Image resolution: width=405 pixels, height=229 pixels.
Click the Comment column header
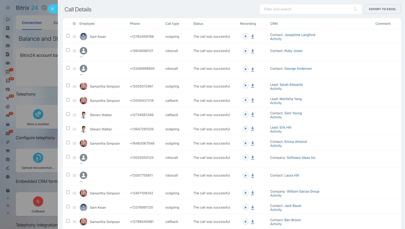383,24
